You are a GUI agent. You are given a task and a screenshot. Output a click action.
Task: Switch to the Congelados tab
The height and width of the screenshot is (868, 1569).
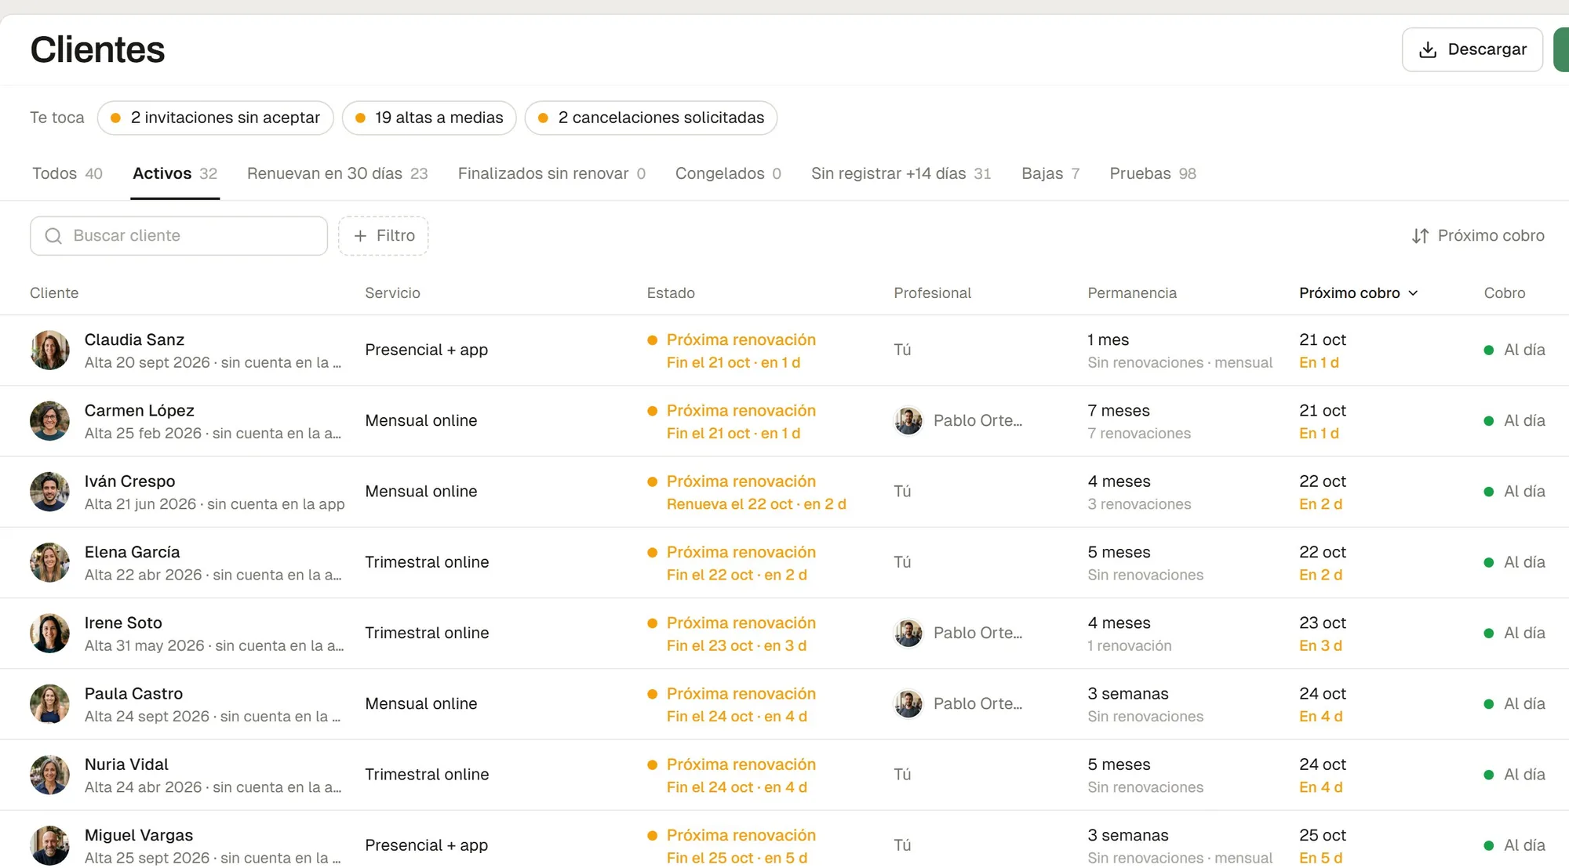click(728, 173)
